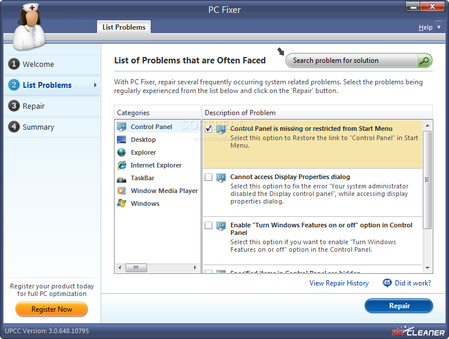Click the Did it work? link

pyautogui.click(x=413, y=283)
